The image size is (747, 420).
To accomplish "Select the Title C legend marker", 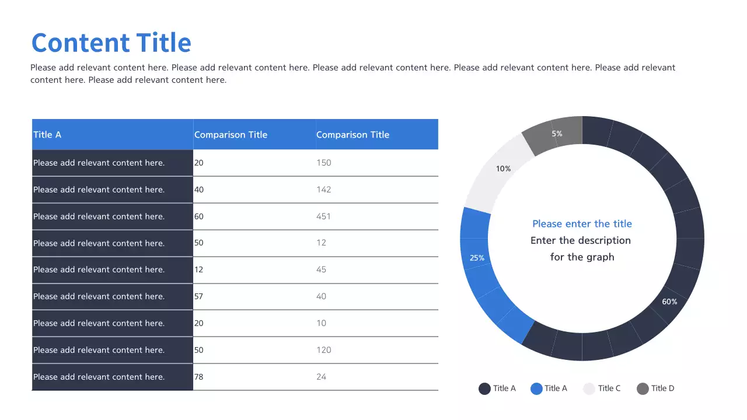I will click(589, 388).
